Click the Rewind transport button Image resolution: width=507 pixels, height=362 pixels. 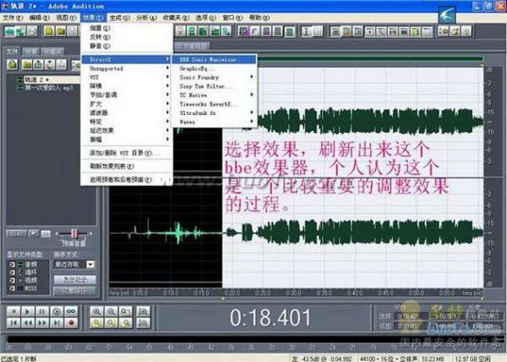pyautogui.click(x=28, y=323)
